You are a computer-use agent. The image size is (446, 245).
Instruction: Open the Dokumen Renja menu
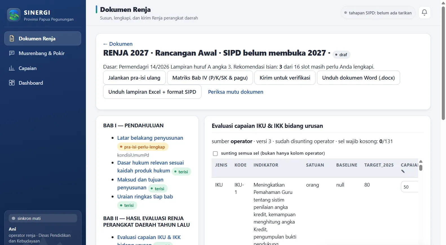43,38
